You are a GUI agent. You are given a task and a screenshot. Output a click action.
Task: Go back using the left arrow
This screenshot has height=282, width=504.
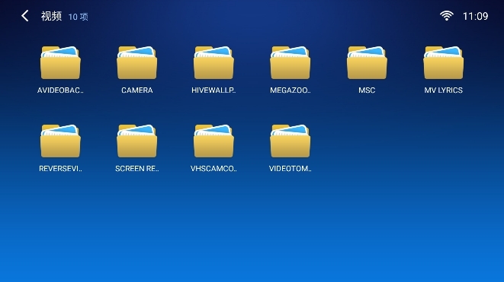pos(24,16)
